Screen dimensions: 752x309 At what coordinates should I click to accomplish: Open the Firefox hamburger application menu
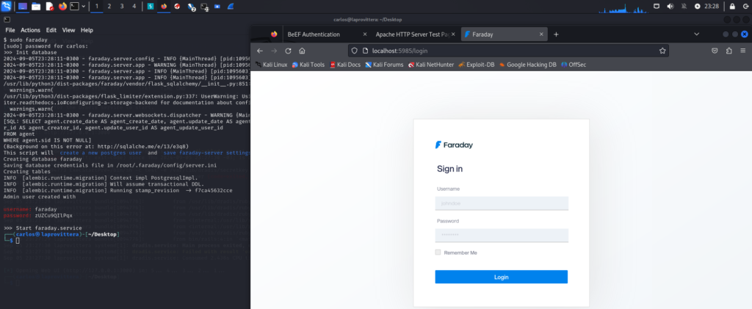pyautogui.click(x=742, y=51)
